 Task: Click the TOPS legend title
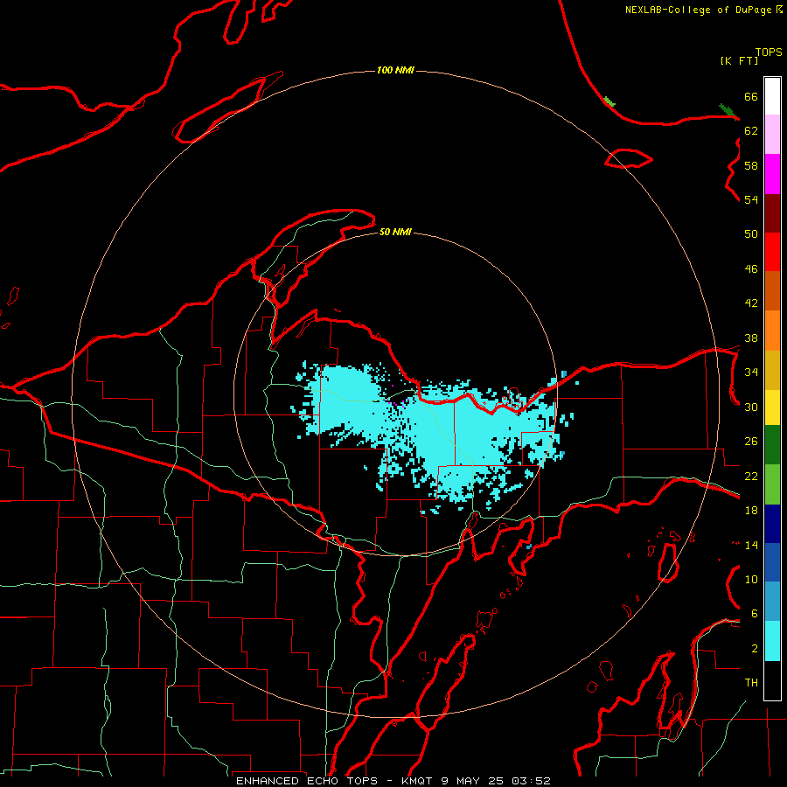point(769,52)
